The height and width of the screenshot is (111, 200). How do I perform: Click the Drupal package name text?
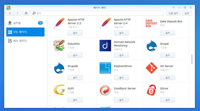(164, 44)
